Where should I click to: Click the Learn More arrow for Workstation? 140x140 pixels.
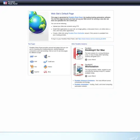[x=86, y=76]
